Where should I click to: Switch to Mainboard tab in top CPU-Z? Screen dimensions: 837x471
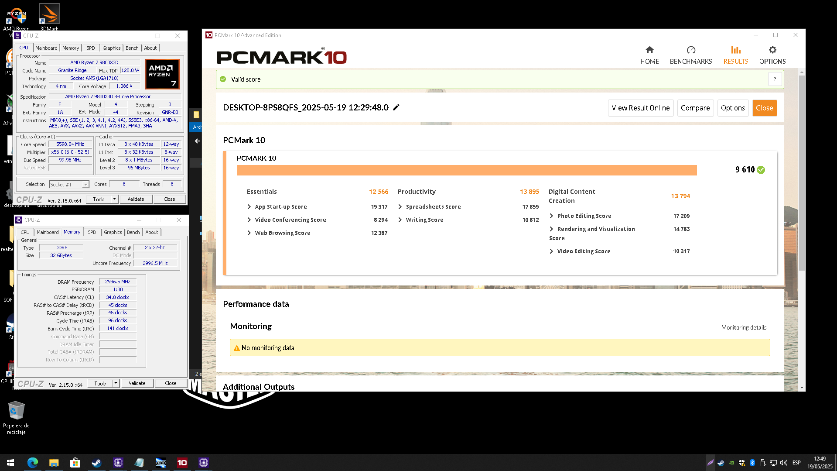[x=46, y=48]
